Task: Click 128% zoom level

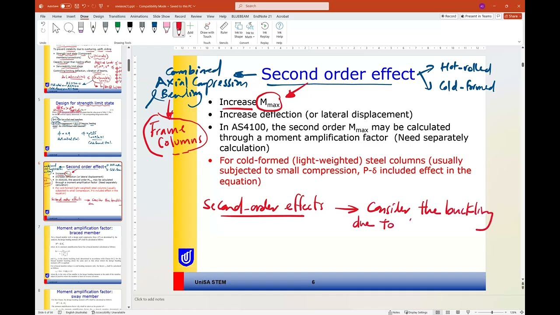Action: click(513, 312)
